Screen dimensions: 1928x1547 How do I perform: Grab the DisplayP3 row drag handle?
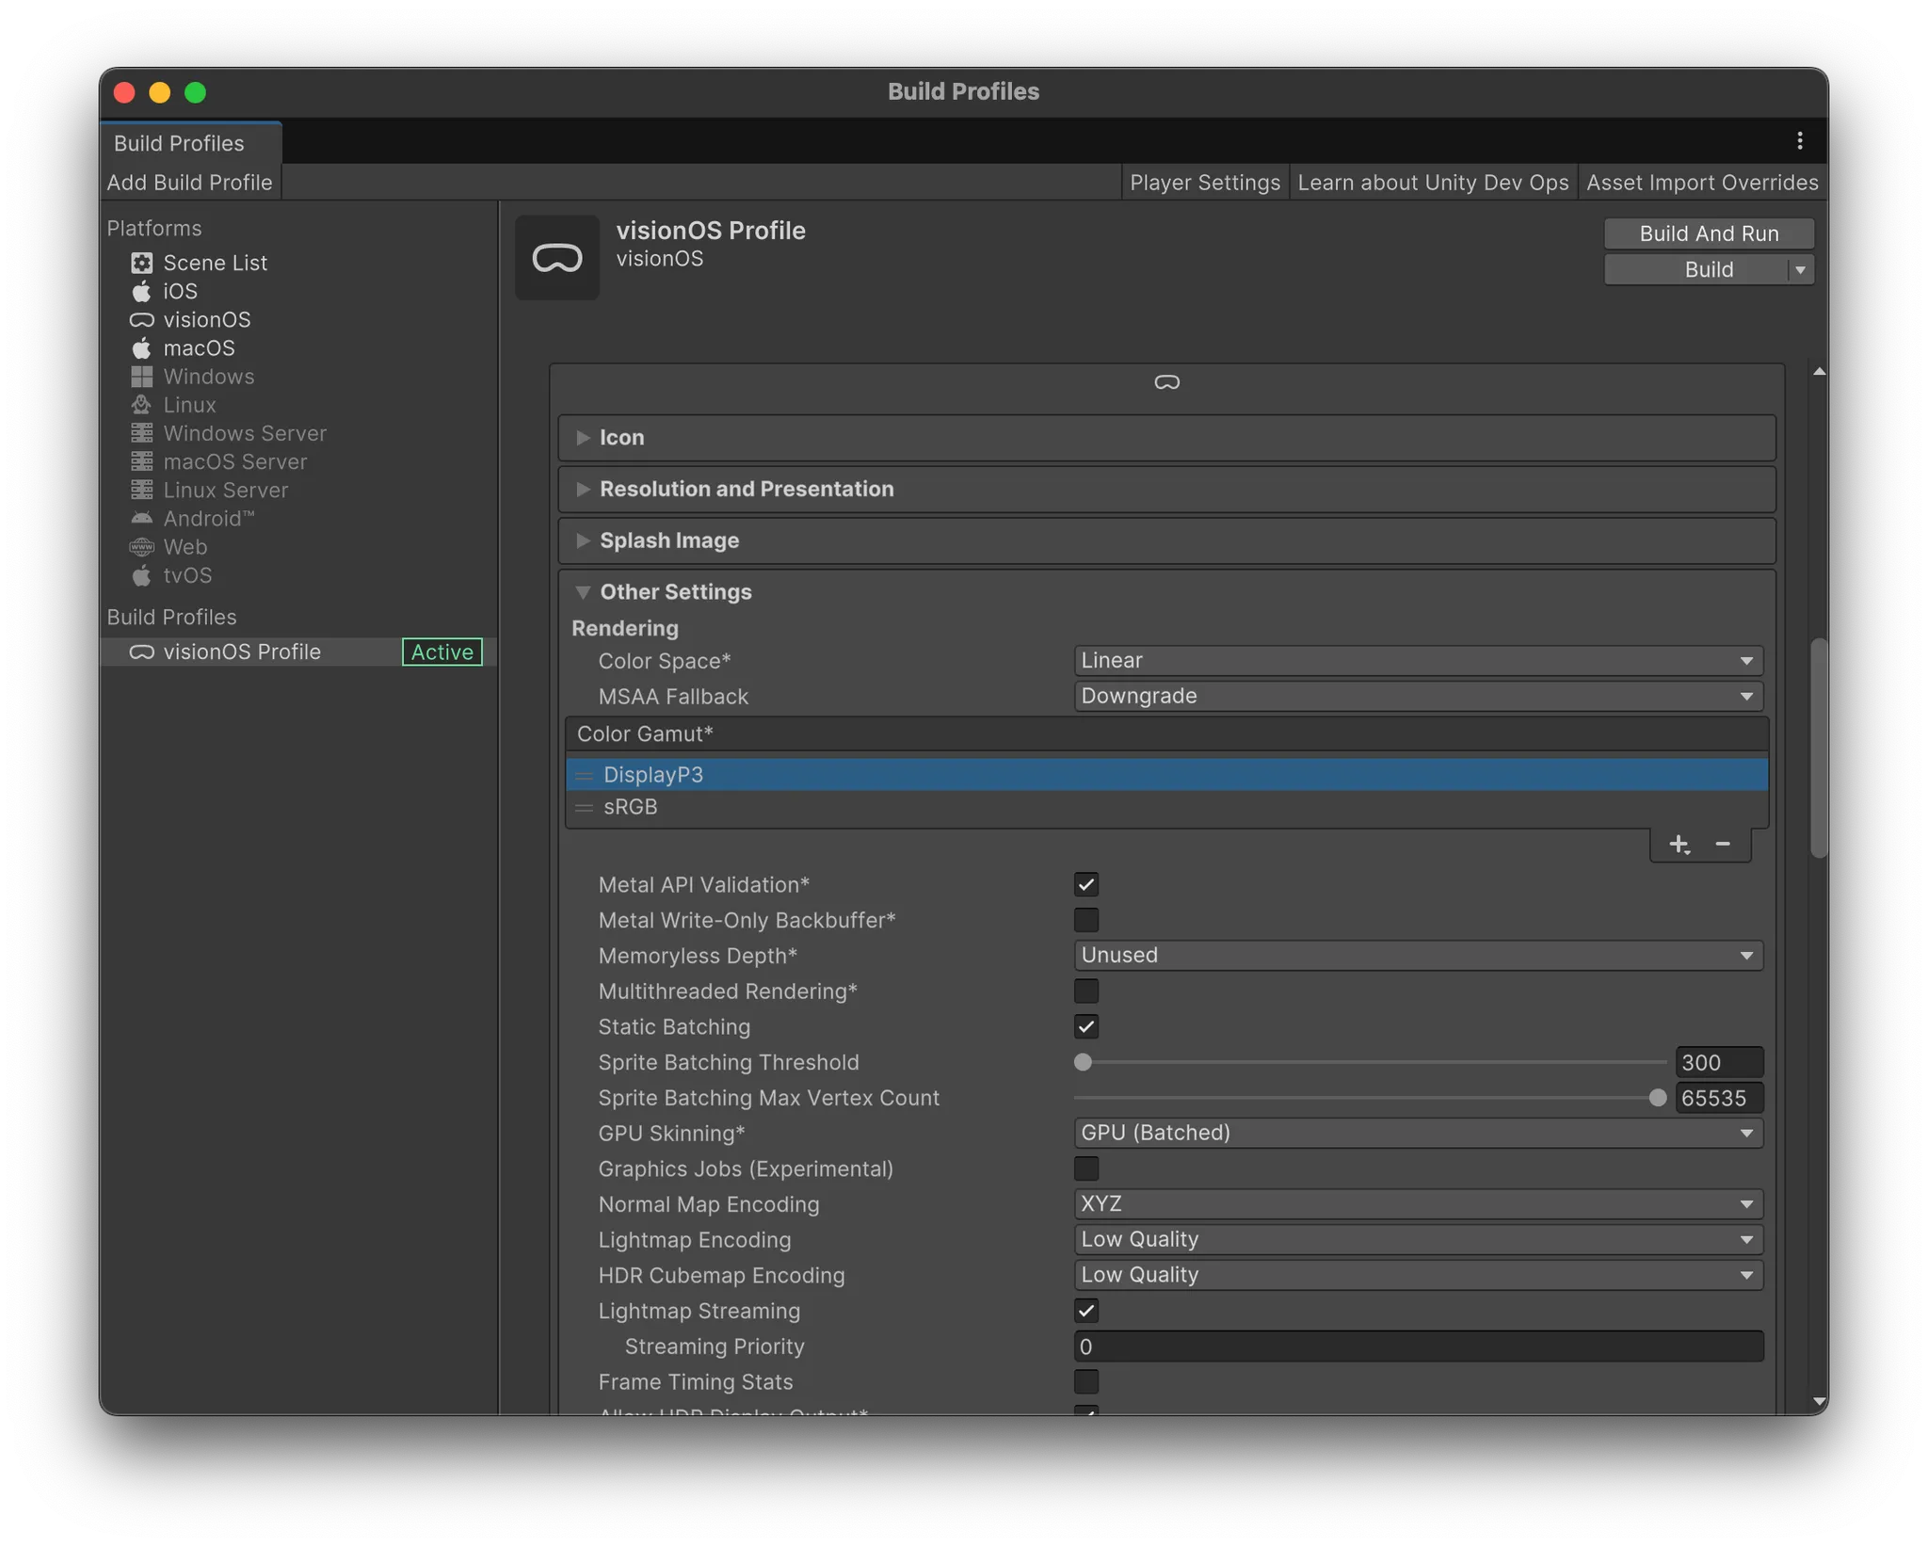[x=584, y=775]
